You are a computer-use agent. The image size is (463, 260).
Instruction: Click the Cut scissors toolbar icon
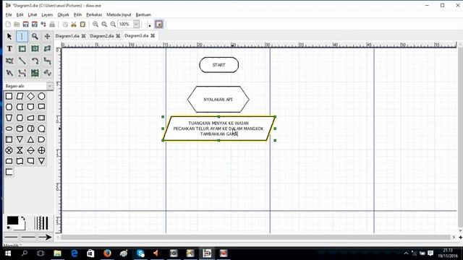tap(74, 24)
